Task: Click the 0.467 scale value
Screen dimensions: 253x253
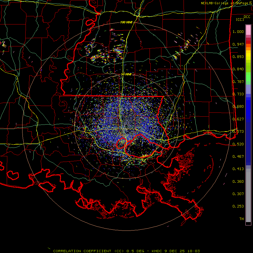Action: pos(238,157)
